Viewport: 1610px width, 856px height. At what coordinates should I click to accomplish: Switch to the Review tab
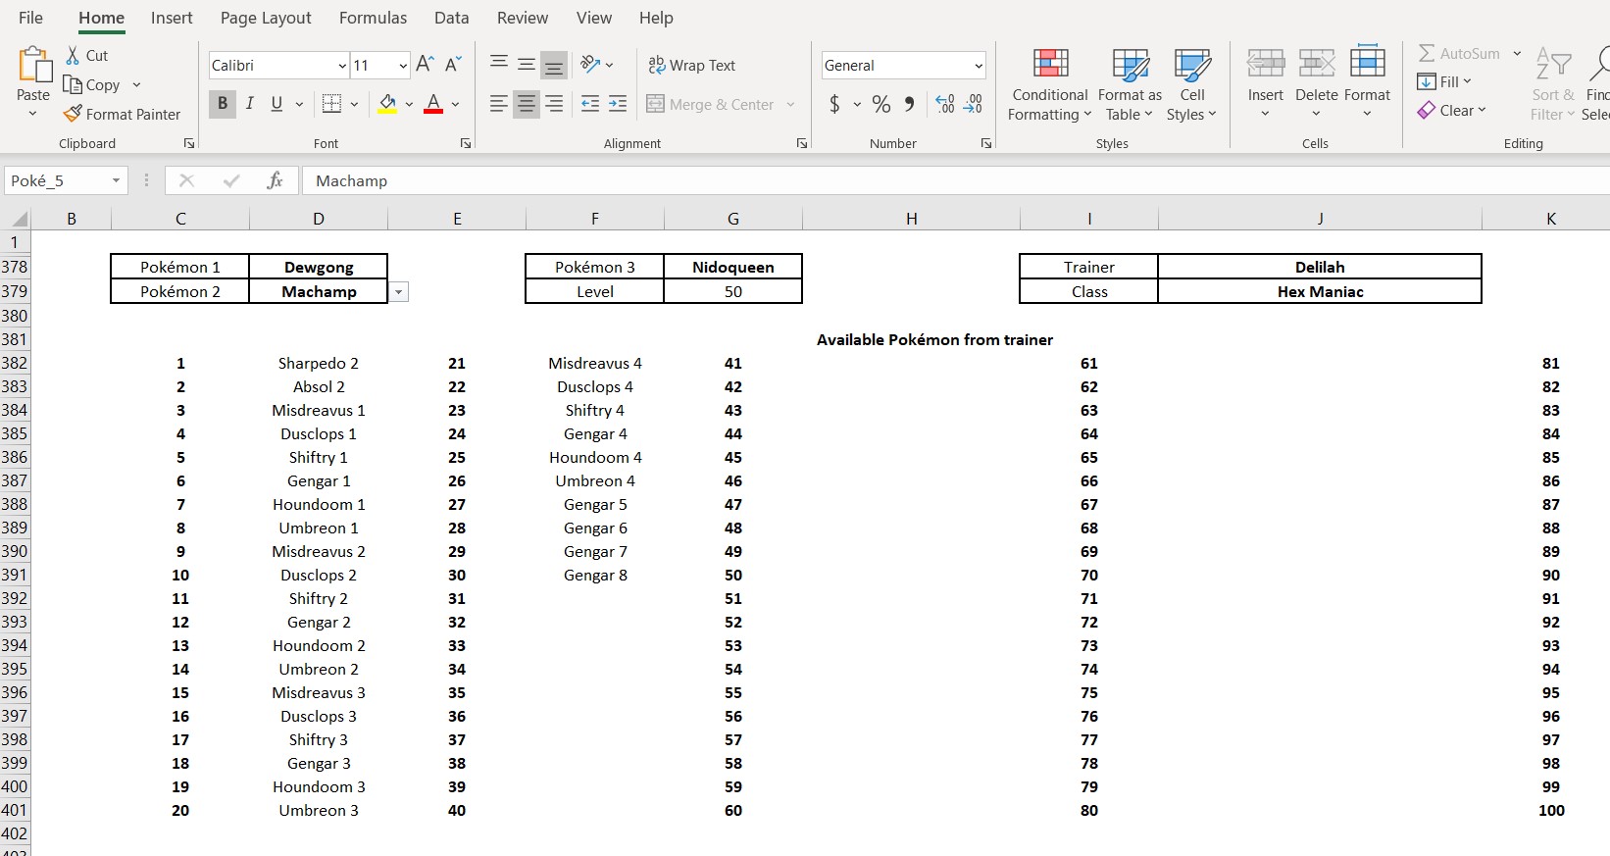coord(523,18)
